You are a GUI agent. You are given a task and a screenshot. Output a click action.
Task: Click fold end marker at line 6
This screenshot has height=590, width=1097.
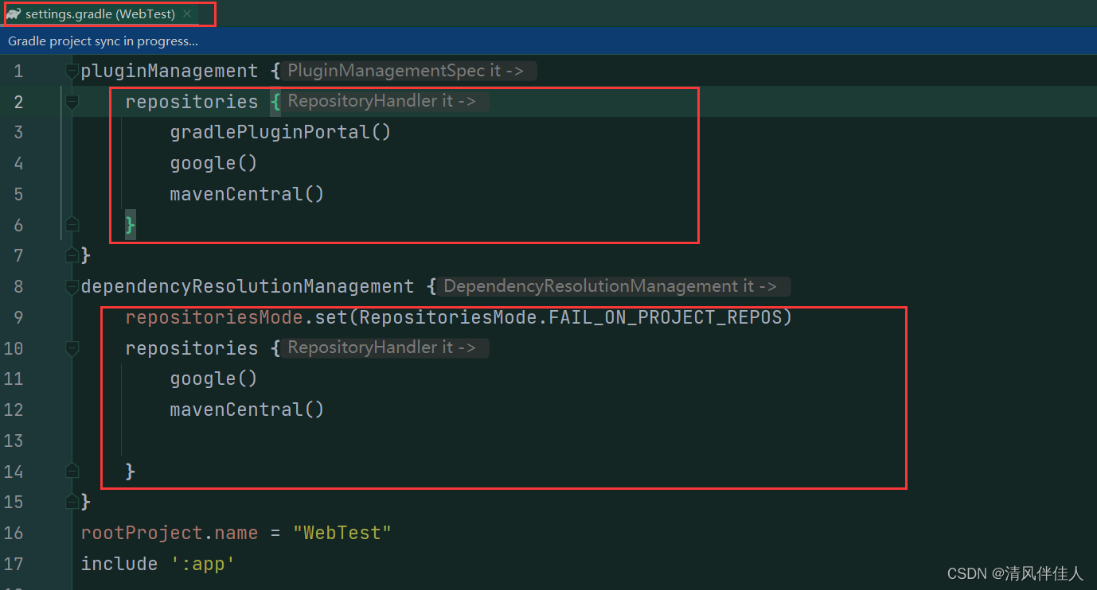72,225
